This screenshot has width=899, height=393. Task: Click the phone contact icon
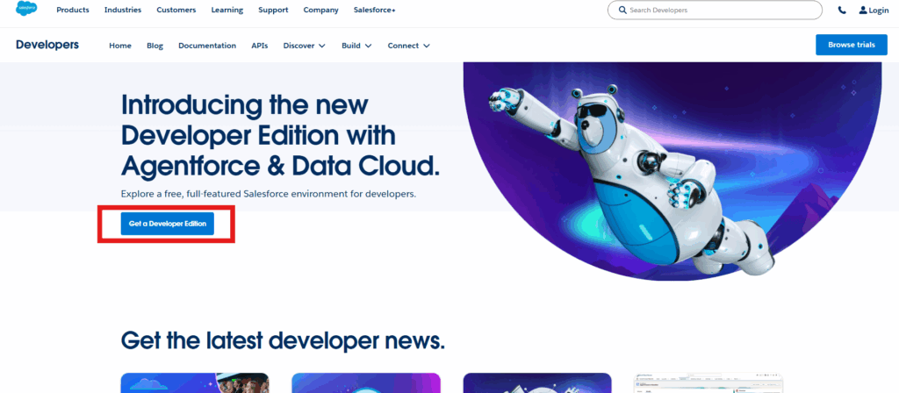point(842,11)
